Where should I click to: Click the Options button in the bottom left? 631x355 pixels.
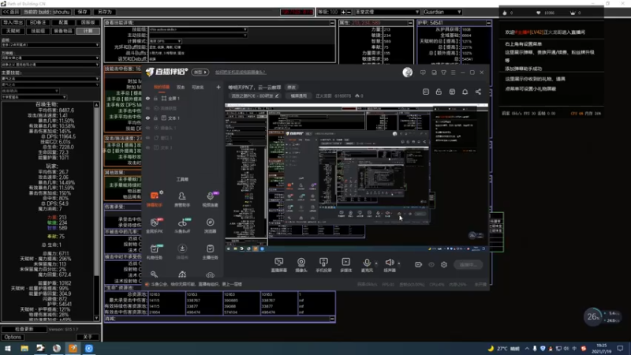(x=13, y=337)
